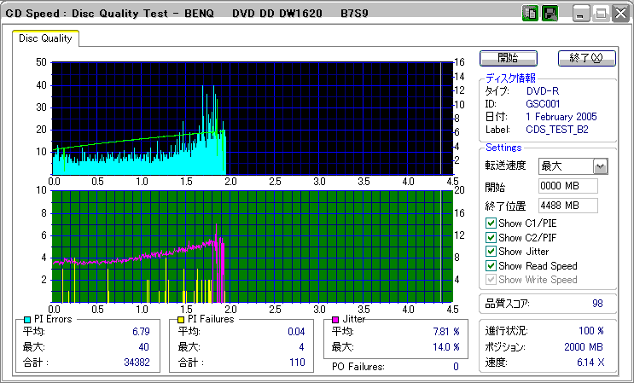
Task: Open the 転送速度 speed dropdown arrow
Action: point(601,166)
